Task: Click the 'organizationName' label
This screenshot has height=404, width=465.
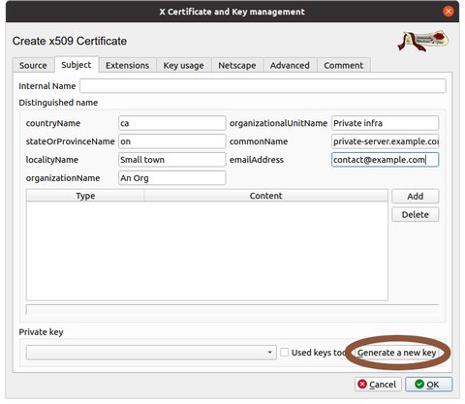Action: point(63,178)
